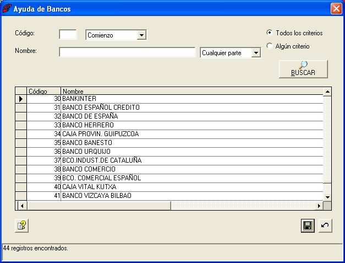Select the CAJA VITAL KUTXA row
Screen dimensions: 345x263
tap(169, 187)
